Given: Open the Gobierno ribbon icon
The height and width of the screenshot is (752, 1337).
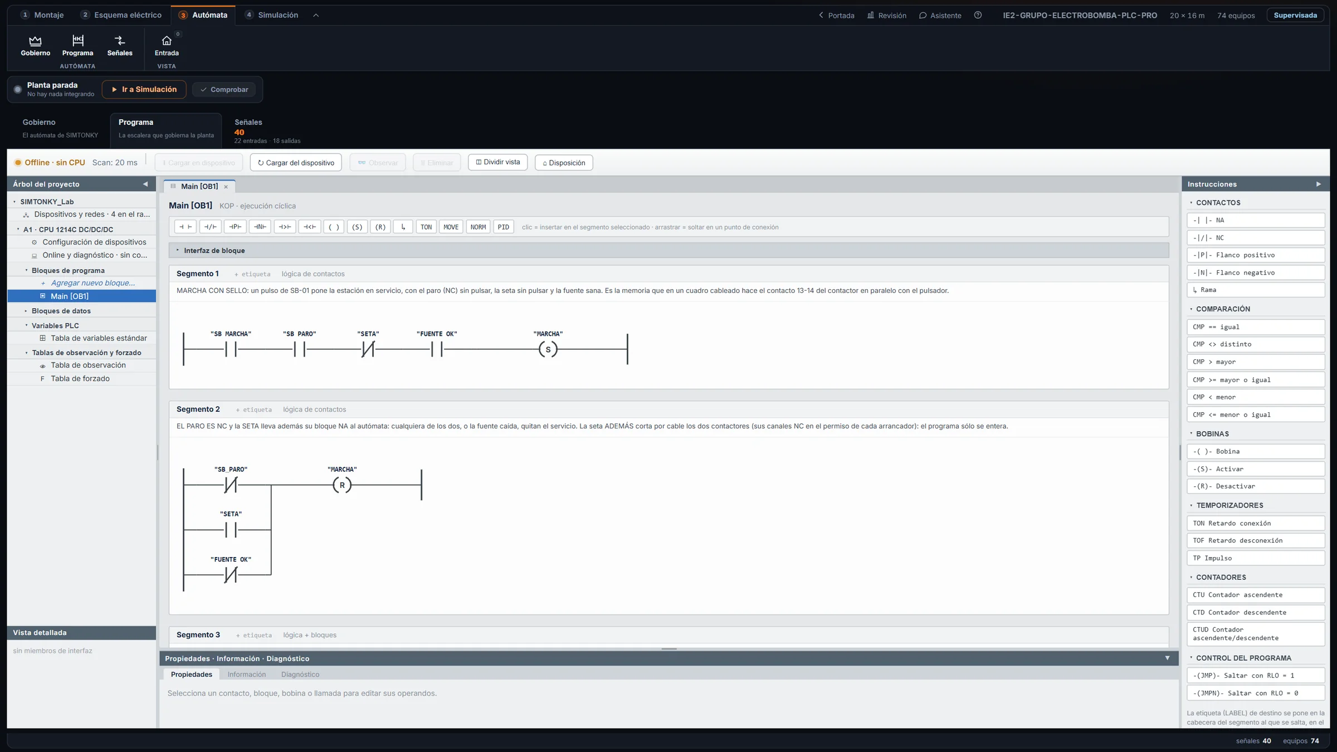Looking at the screenshot, I should coord(35,46).
